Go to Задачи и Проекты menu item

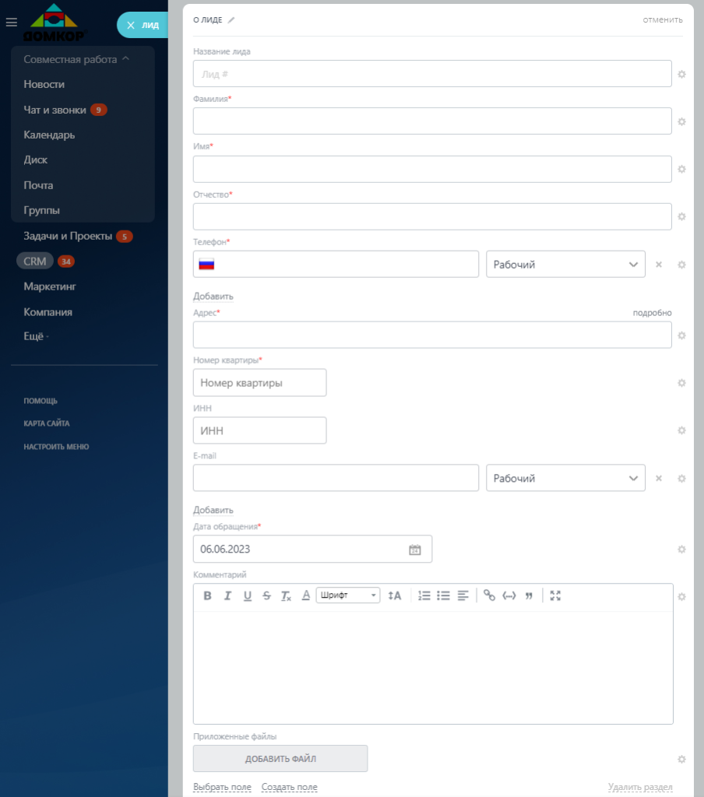coord(68,236)
